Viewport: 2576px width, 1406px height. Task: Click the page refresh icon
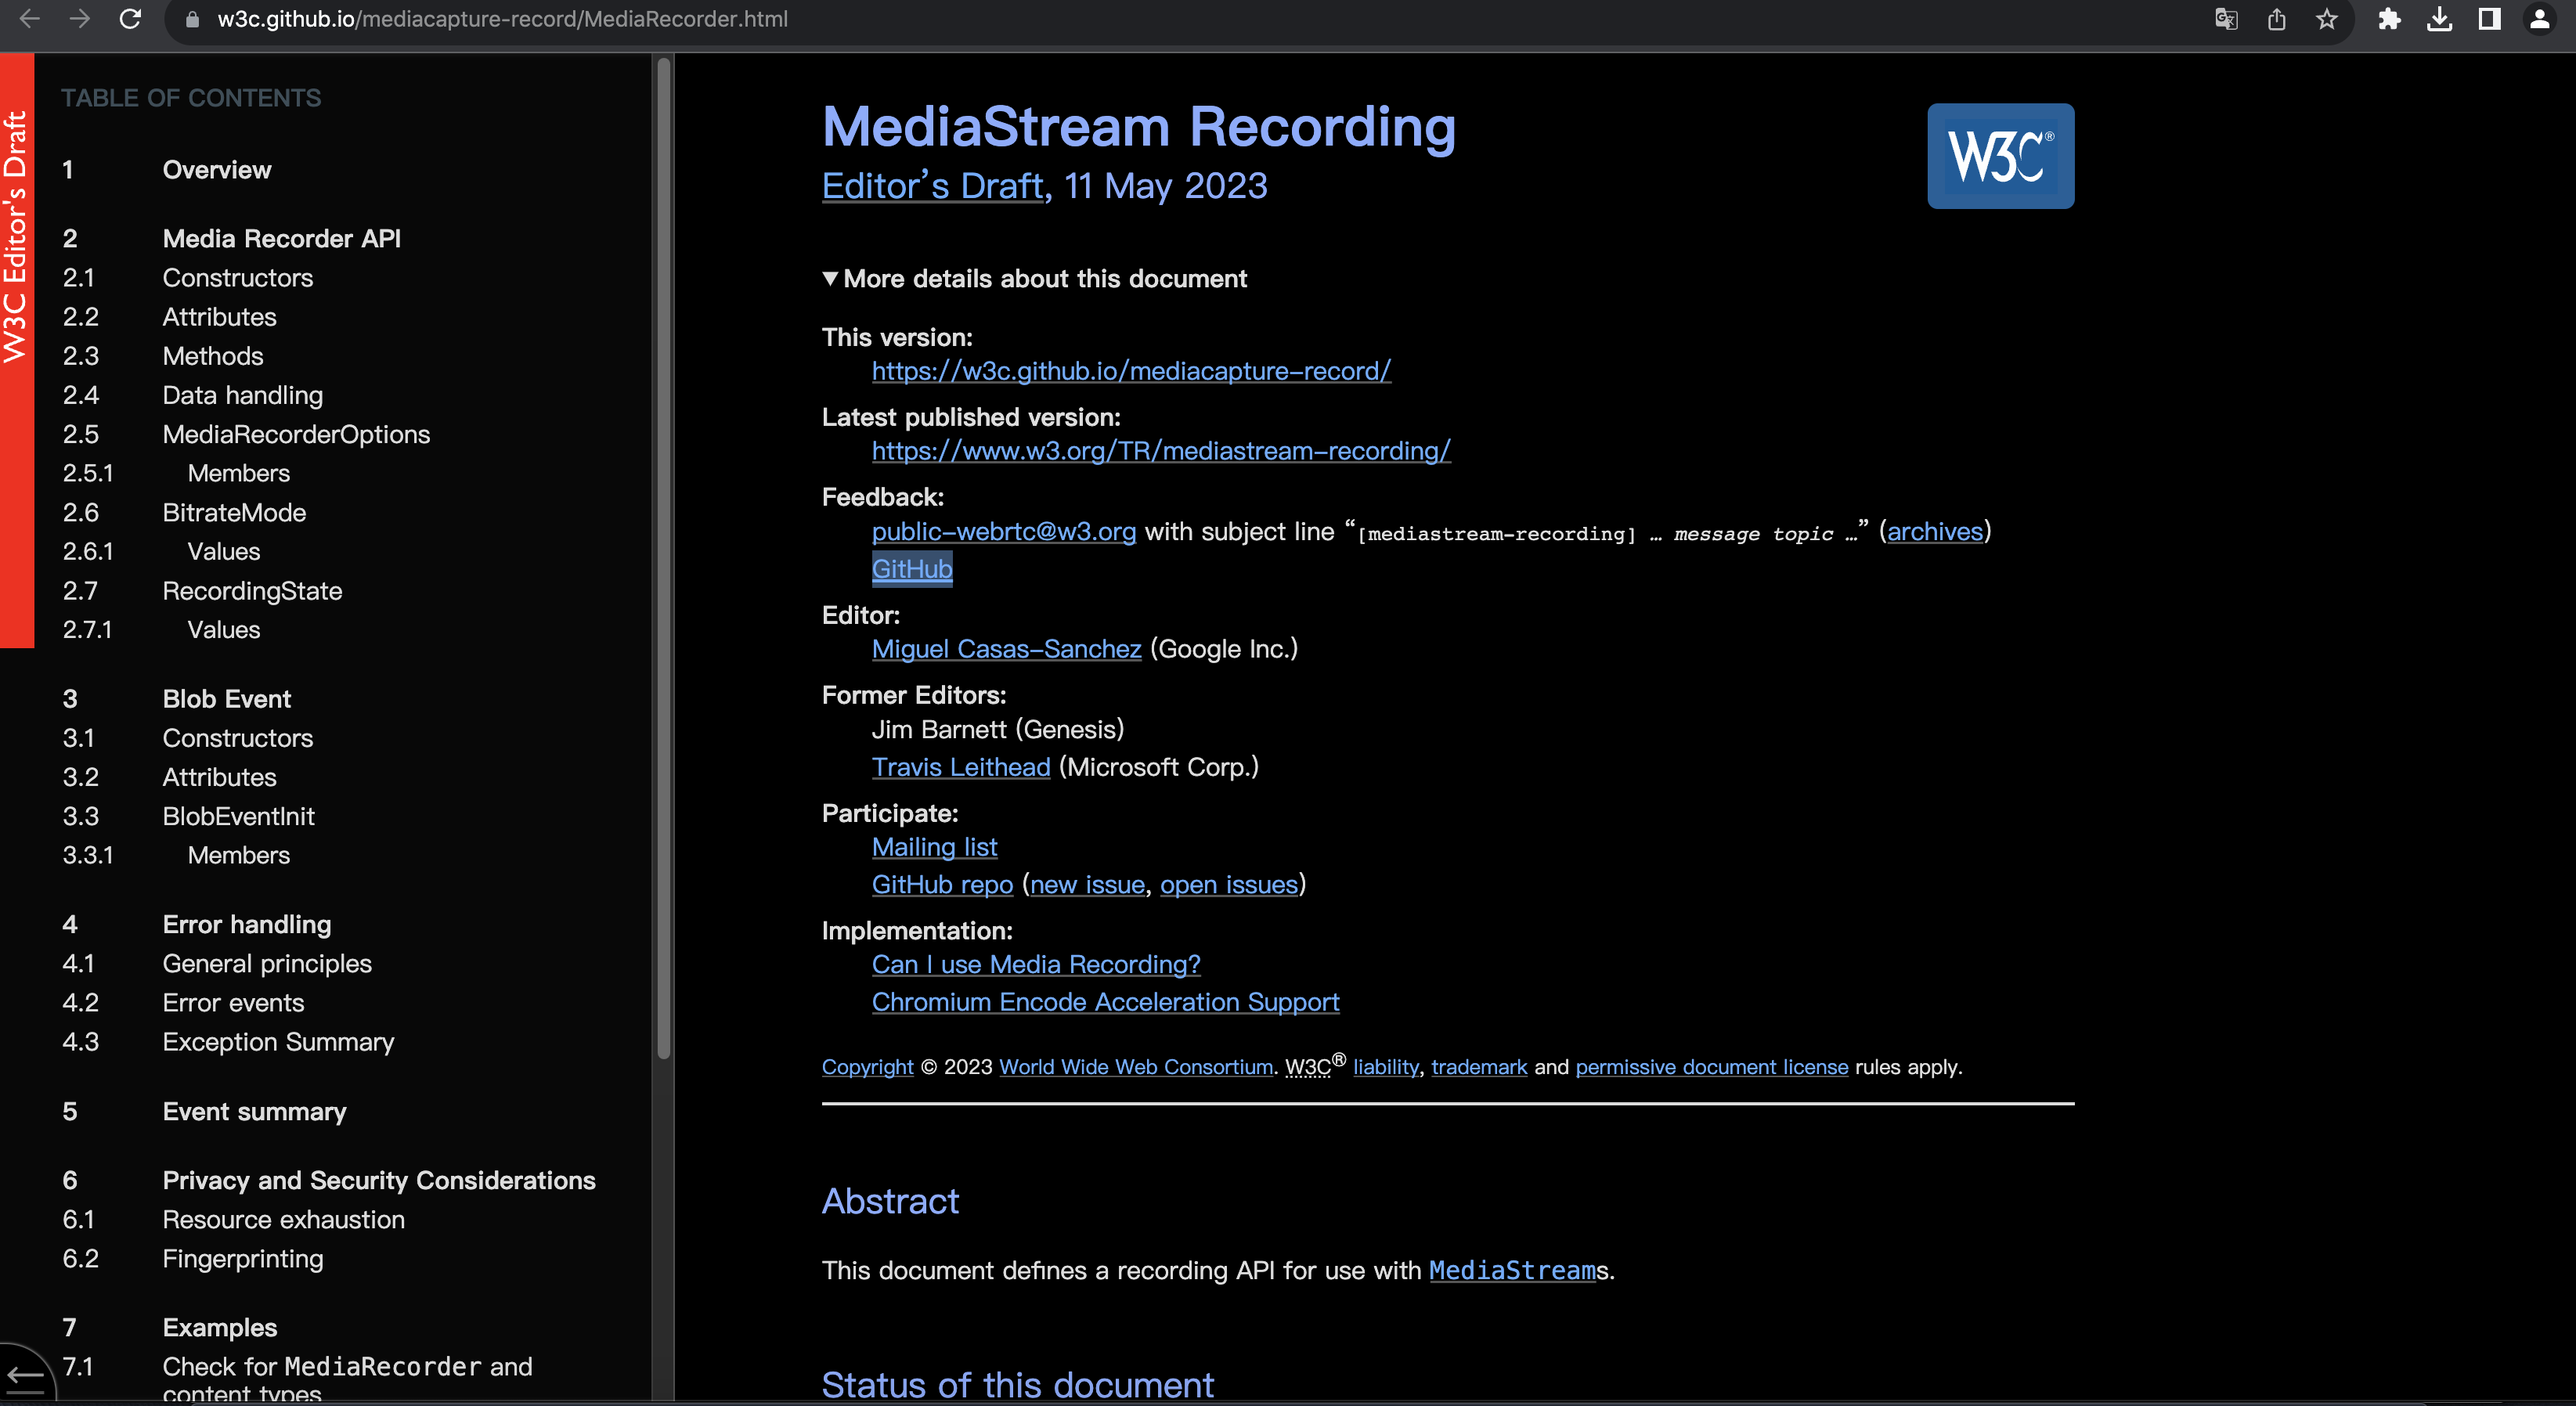click(130, 19)
